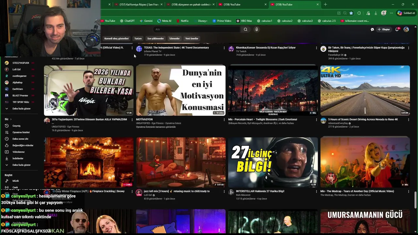
Task: Open Gemini bookmark
Action: [x=146, y=21]
